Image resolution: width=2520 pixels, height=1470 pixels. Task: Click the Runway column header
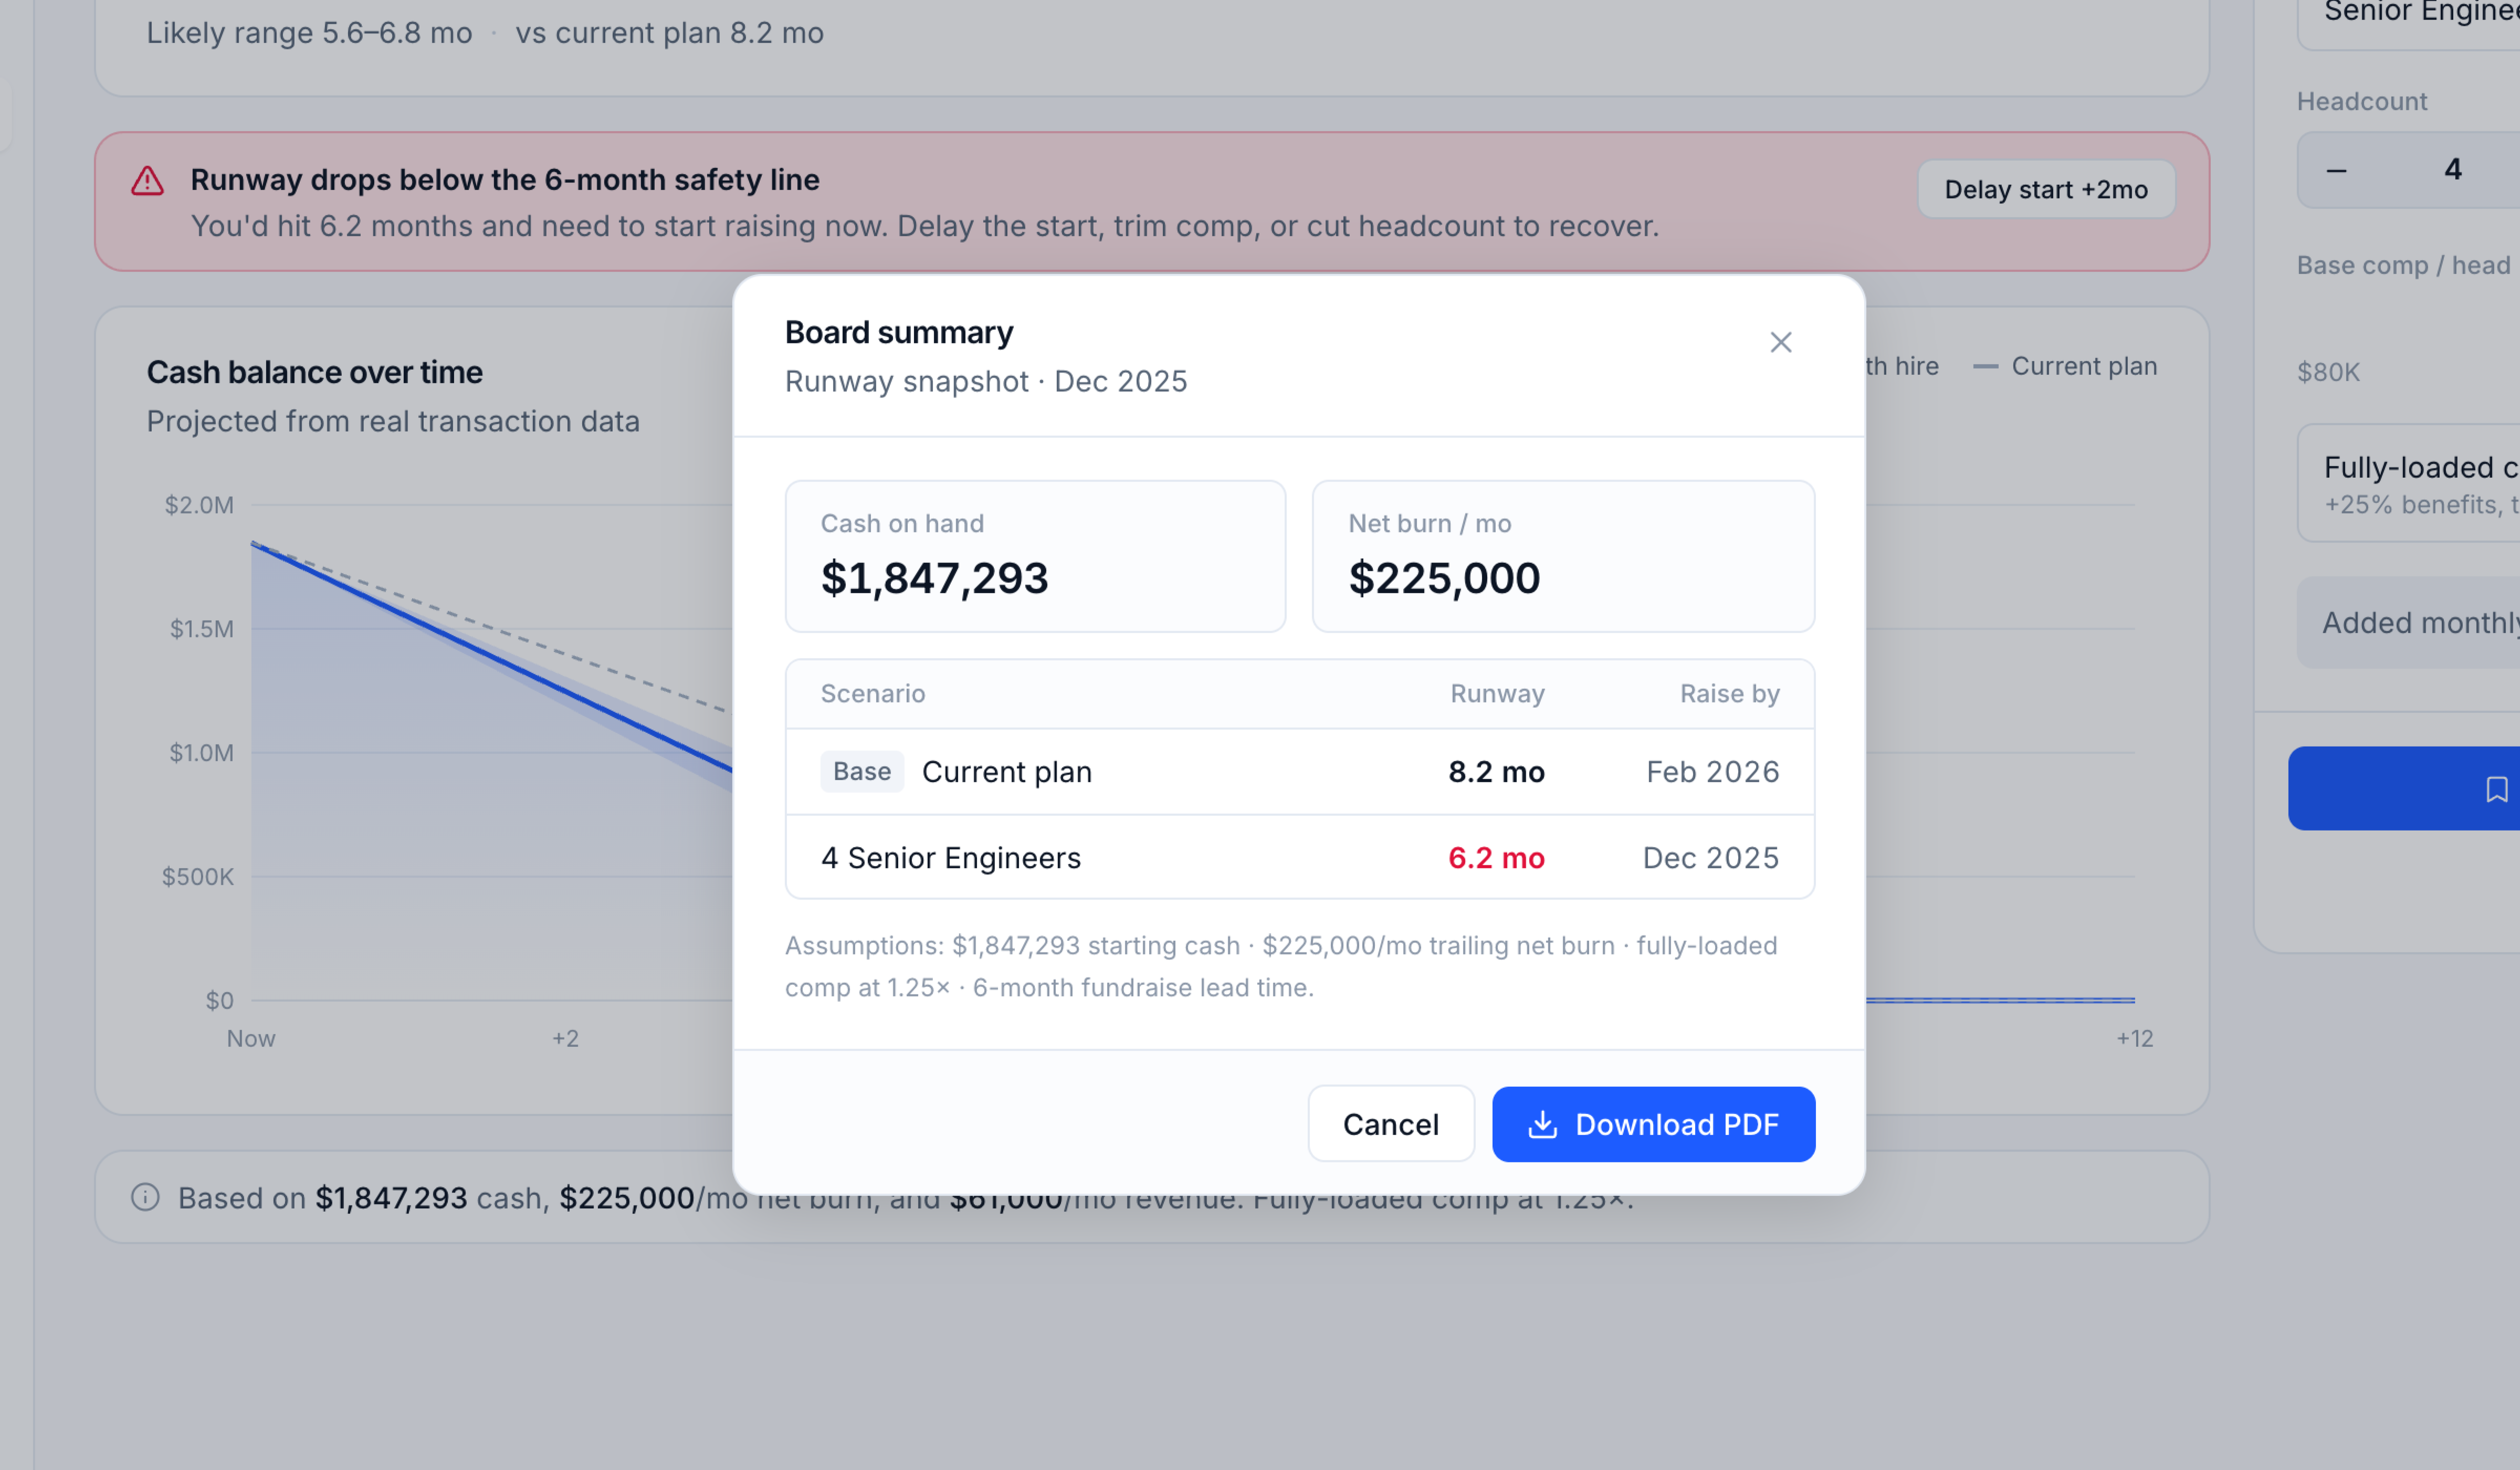(x=1497, y=693)
